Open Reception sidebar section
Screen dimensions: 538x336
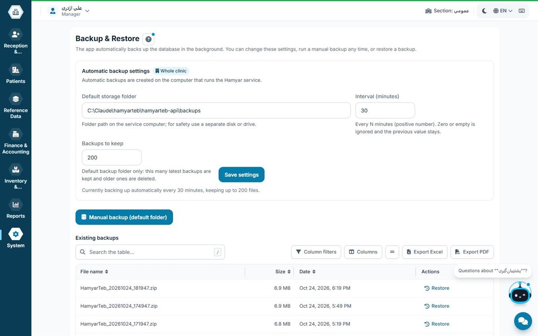pos(16,41)
